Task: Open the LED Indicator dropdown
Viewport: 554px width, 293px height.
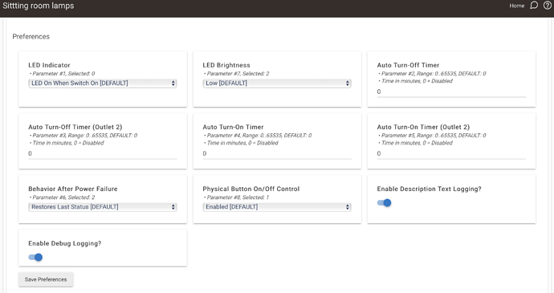Action: tap(103, 83)
